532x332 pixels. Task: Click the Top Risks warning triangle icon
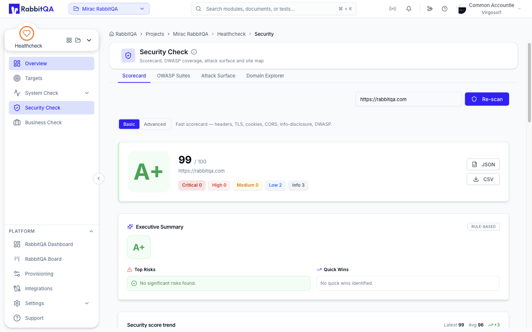130,270
